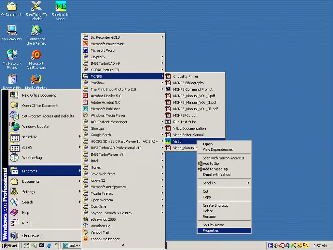Screen dimensions: 333x250
Task: Select Scan with Norton AntiVirus
Action: pyautogui.click(x=224, y=158)
